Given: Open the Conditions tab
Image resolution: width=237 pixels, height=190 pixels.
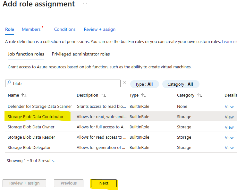Looking at the screenshot, I should [65, 29].
